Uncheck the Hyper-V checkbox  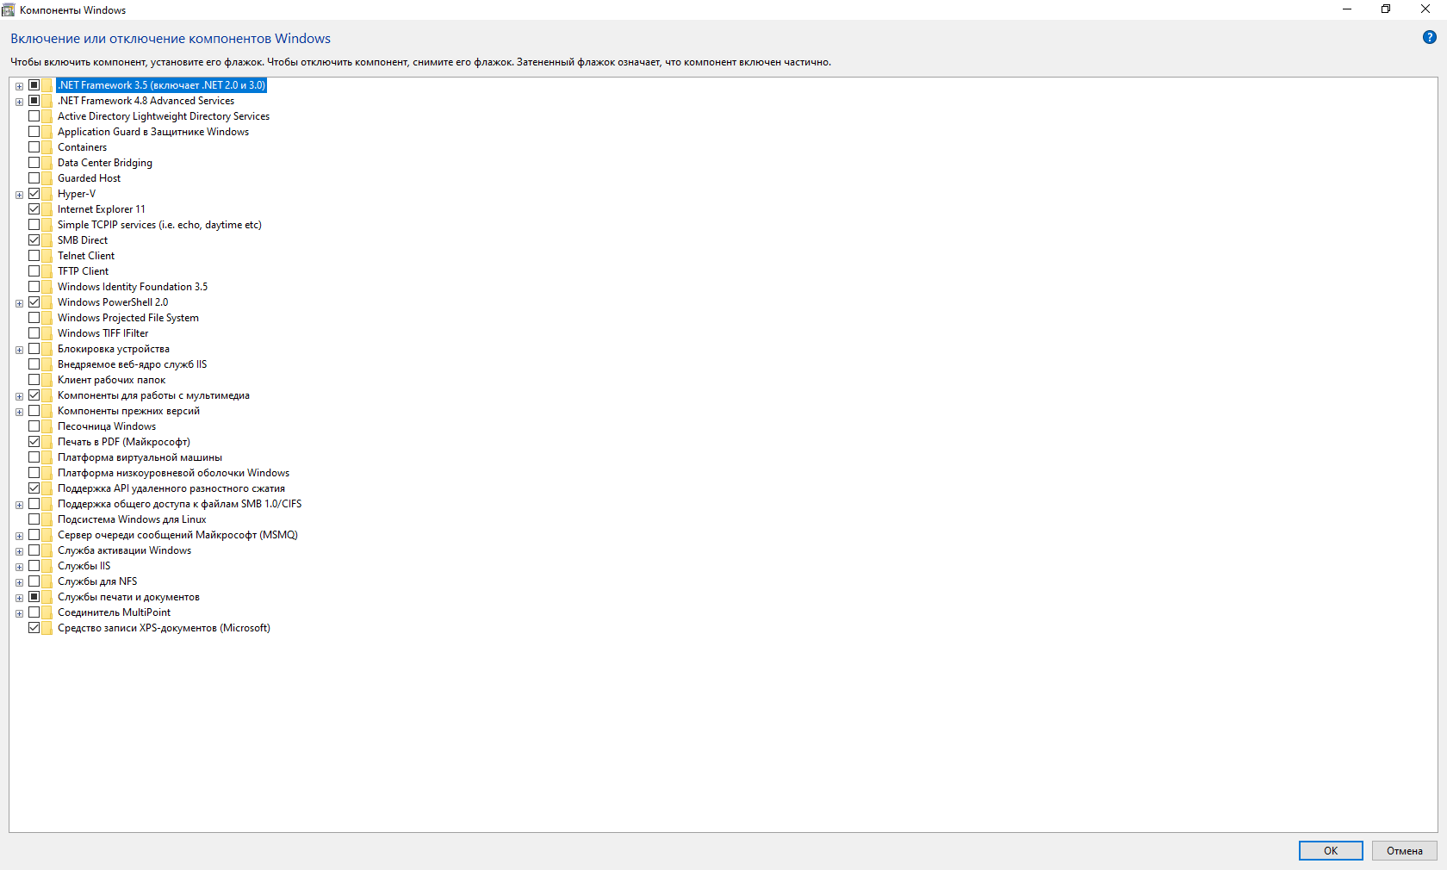coord(34,194)
